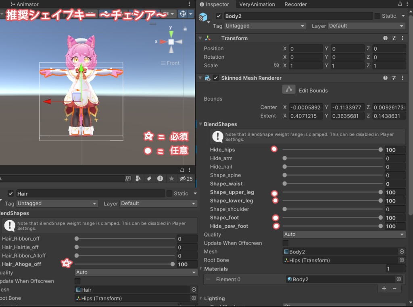Screen dimensions: 413x307
Task: Add a material element with plus button
Action: click(384, 288)
